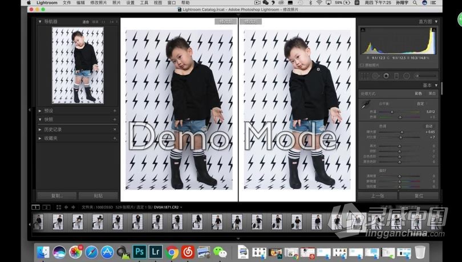The height and width of the screenshot is (262, 462).
Task: Select the radial filter tool icon
Action: click(407, 76)
